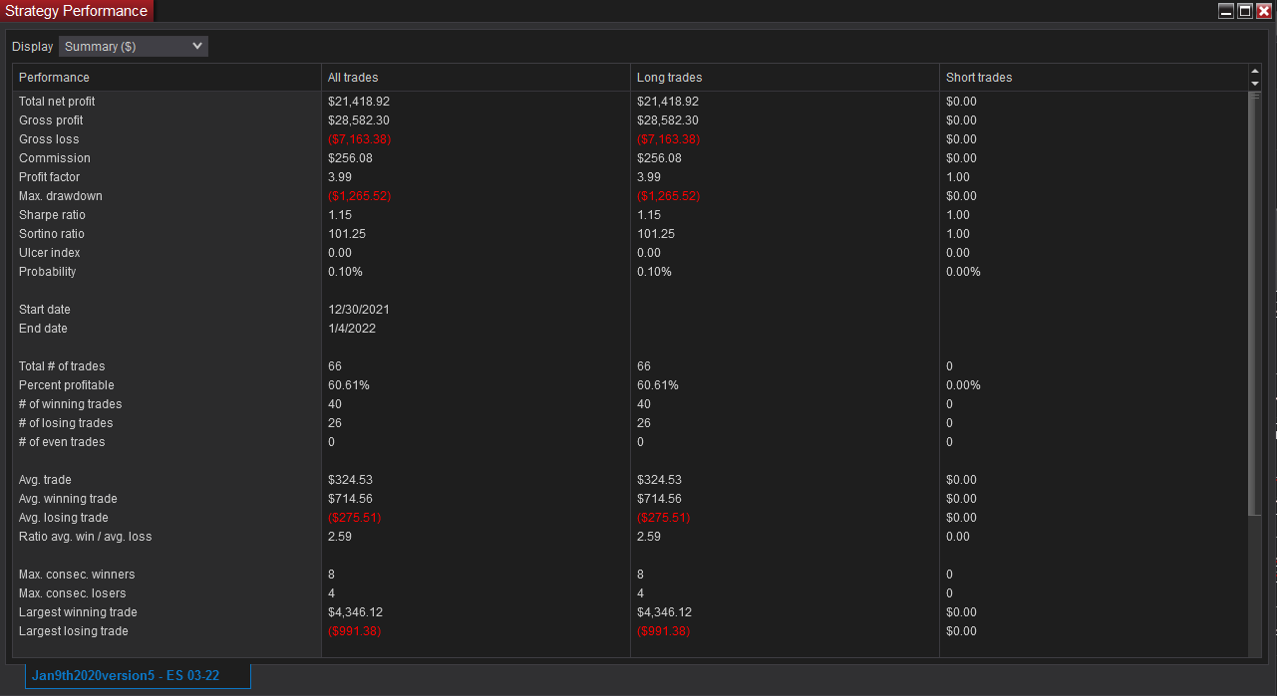Select the Sortino ratio row label
Image resolution: width=1277 pixels, height=696 pixels.
coord(52,234)
